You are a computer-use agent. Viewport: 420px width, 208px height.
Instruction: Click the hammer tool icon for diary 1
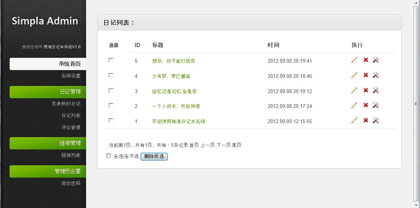[375, 120]
